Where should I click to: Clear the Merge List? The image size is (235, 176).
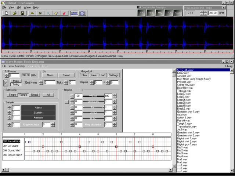point(84,75)
